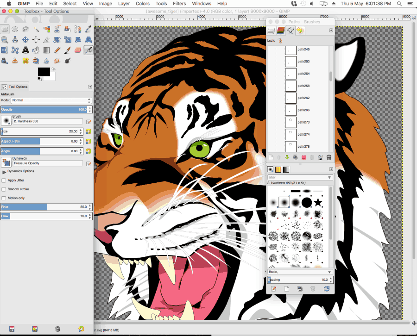
Task: Open the brushes filter dropdown arrow
Action: coord(329,177)
